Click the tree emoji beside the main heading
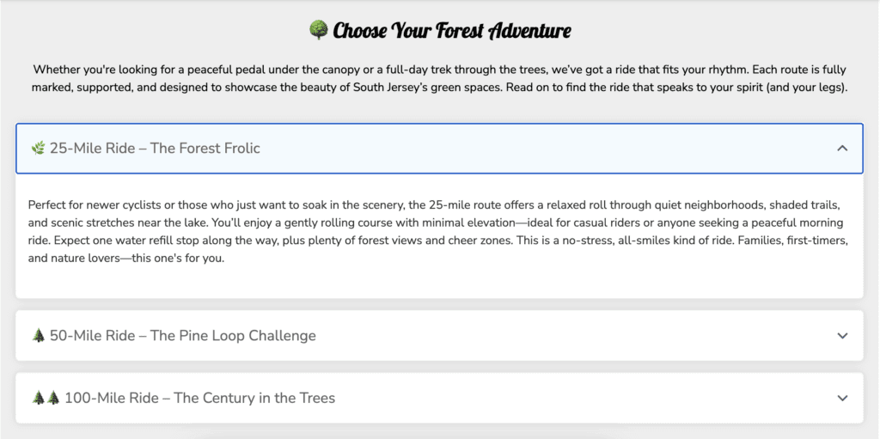 pyautogui.click(x=318, y=30)
